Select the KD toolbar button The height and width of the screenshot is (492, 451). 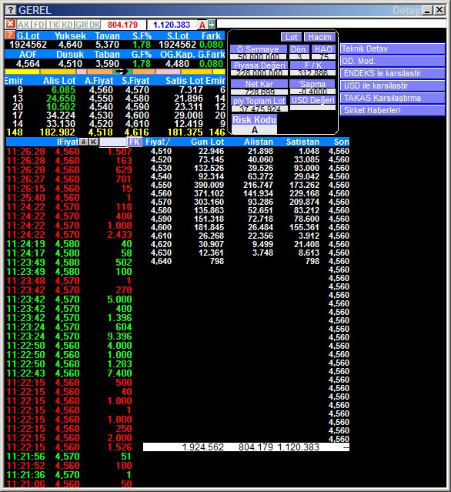68,25
